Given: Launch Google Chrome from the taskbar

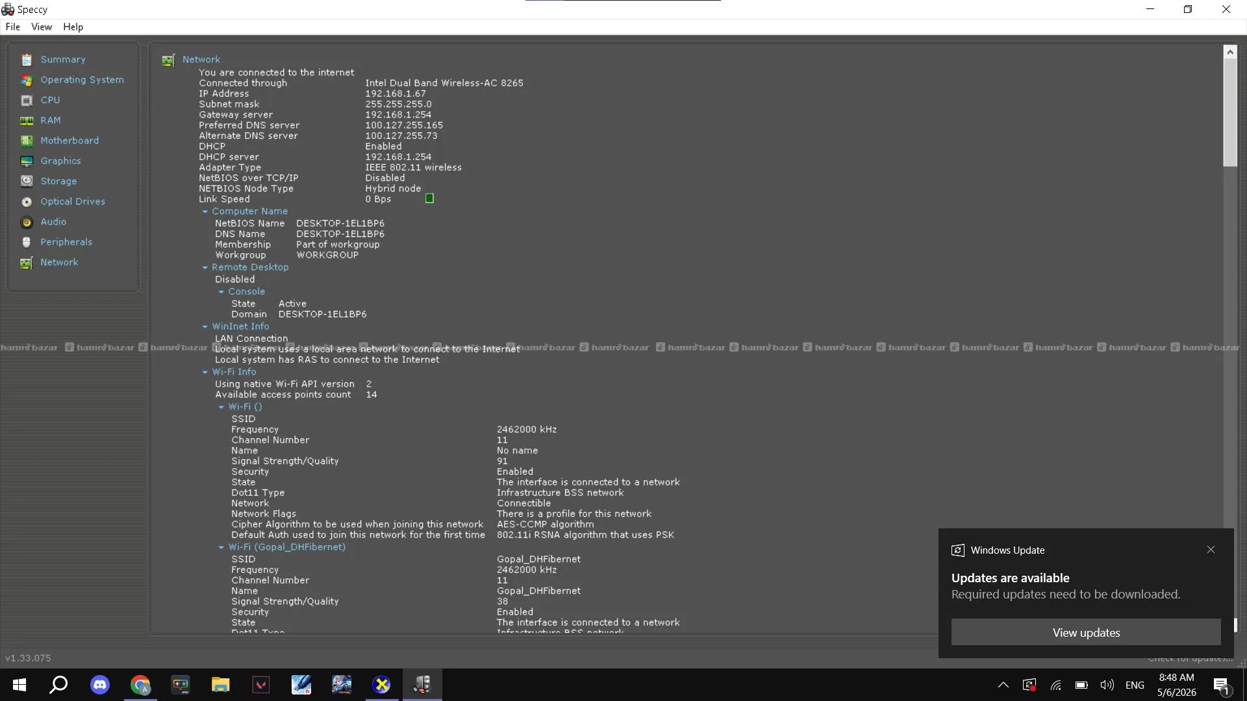Looking at the screenshot, I should point(140,685).
